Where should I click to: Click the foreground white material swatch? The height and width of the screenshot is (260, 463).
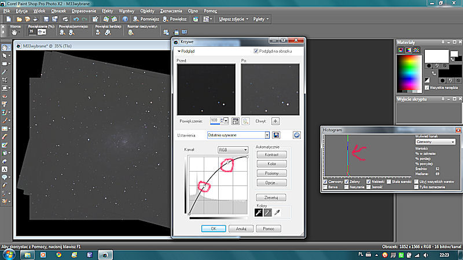point(436,56)
